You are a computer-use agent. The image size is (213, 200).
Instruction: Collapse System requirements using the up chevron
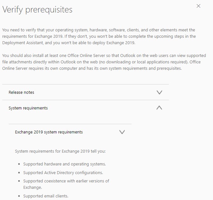click(x=159, y=108)
